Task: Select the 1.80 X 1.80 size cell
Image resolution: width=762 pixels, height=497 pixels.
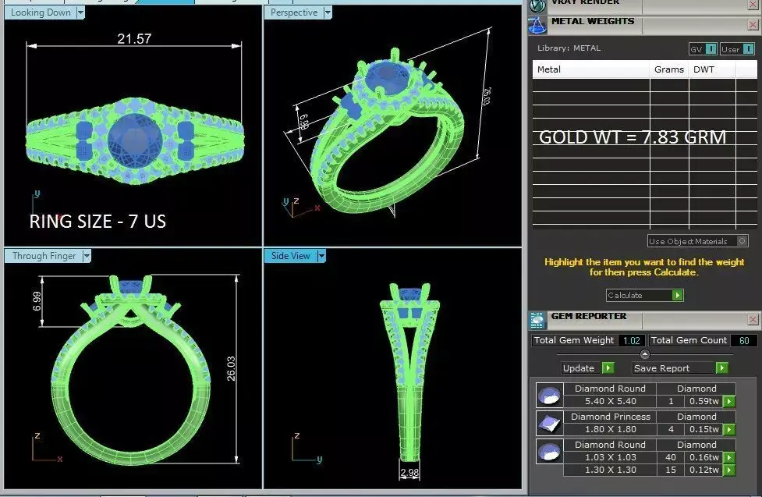Action: point(611,429)
